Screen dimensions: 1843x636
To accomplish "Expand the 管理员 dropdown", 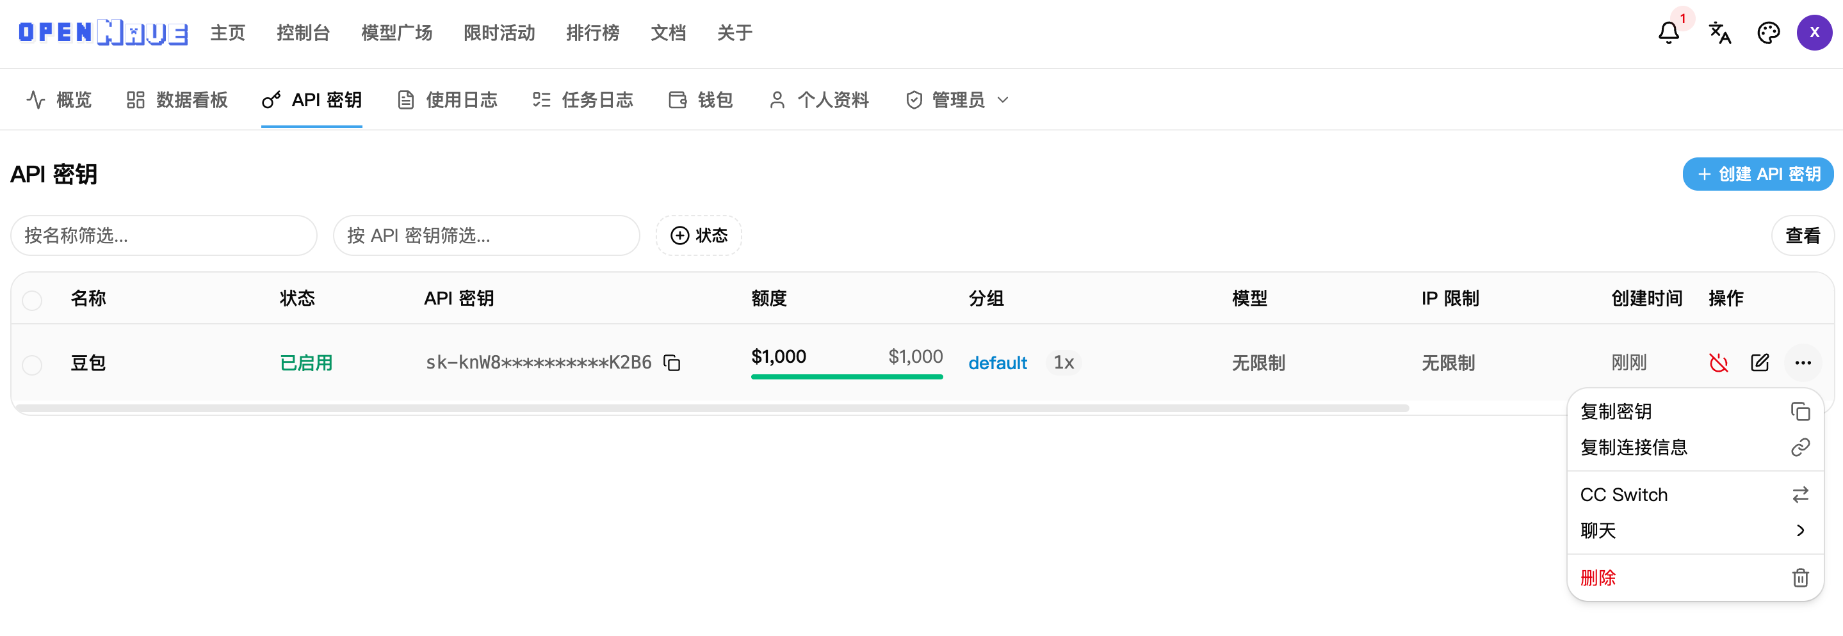I will [958, 100].
